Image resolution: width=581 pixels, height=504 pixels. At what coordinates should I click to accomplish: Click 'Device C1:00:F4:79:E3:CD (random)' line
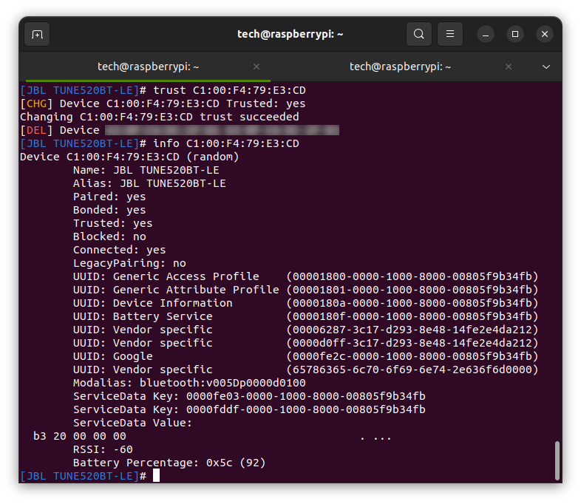point(129,157)
